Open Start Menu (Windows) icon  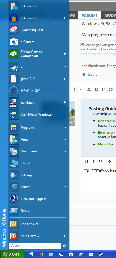click(x=14, y=114)
